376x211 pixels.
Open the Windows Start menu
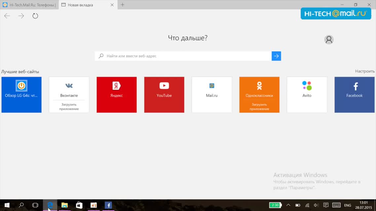pos(7,205)
